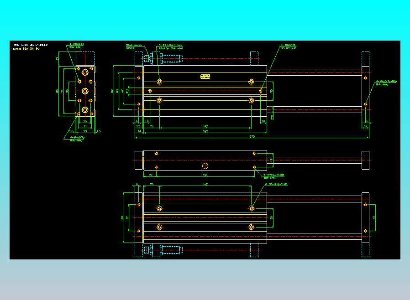This screenshot has width=410, height=300.
Task: Click the 80 height dimension in the bottom view
Action: pos(122,217)
